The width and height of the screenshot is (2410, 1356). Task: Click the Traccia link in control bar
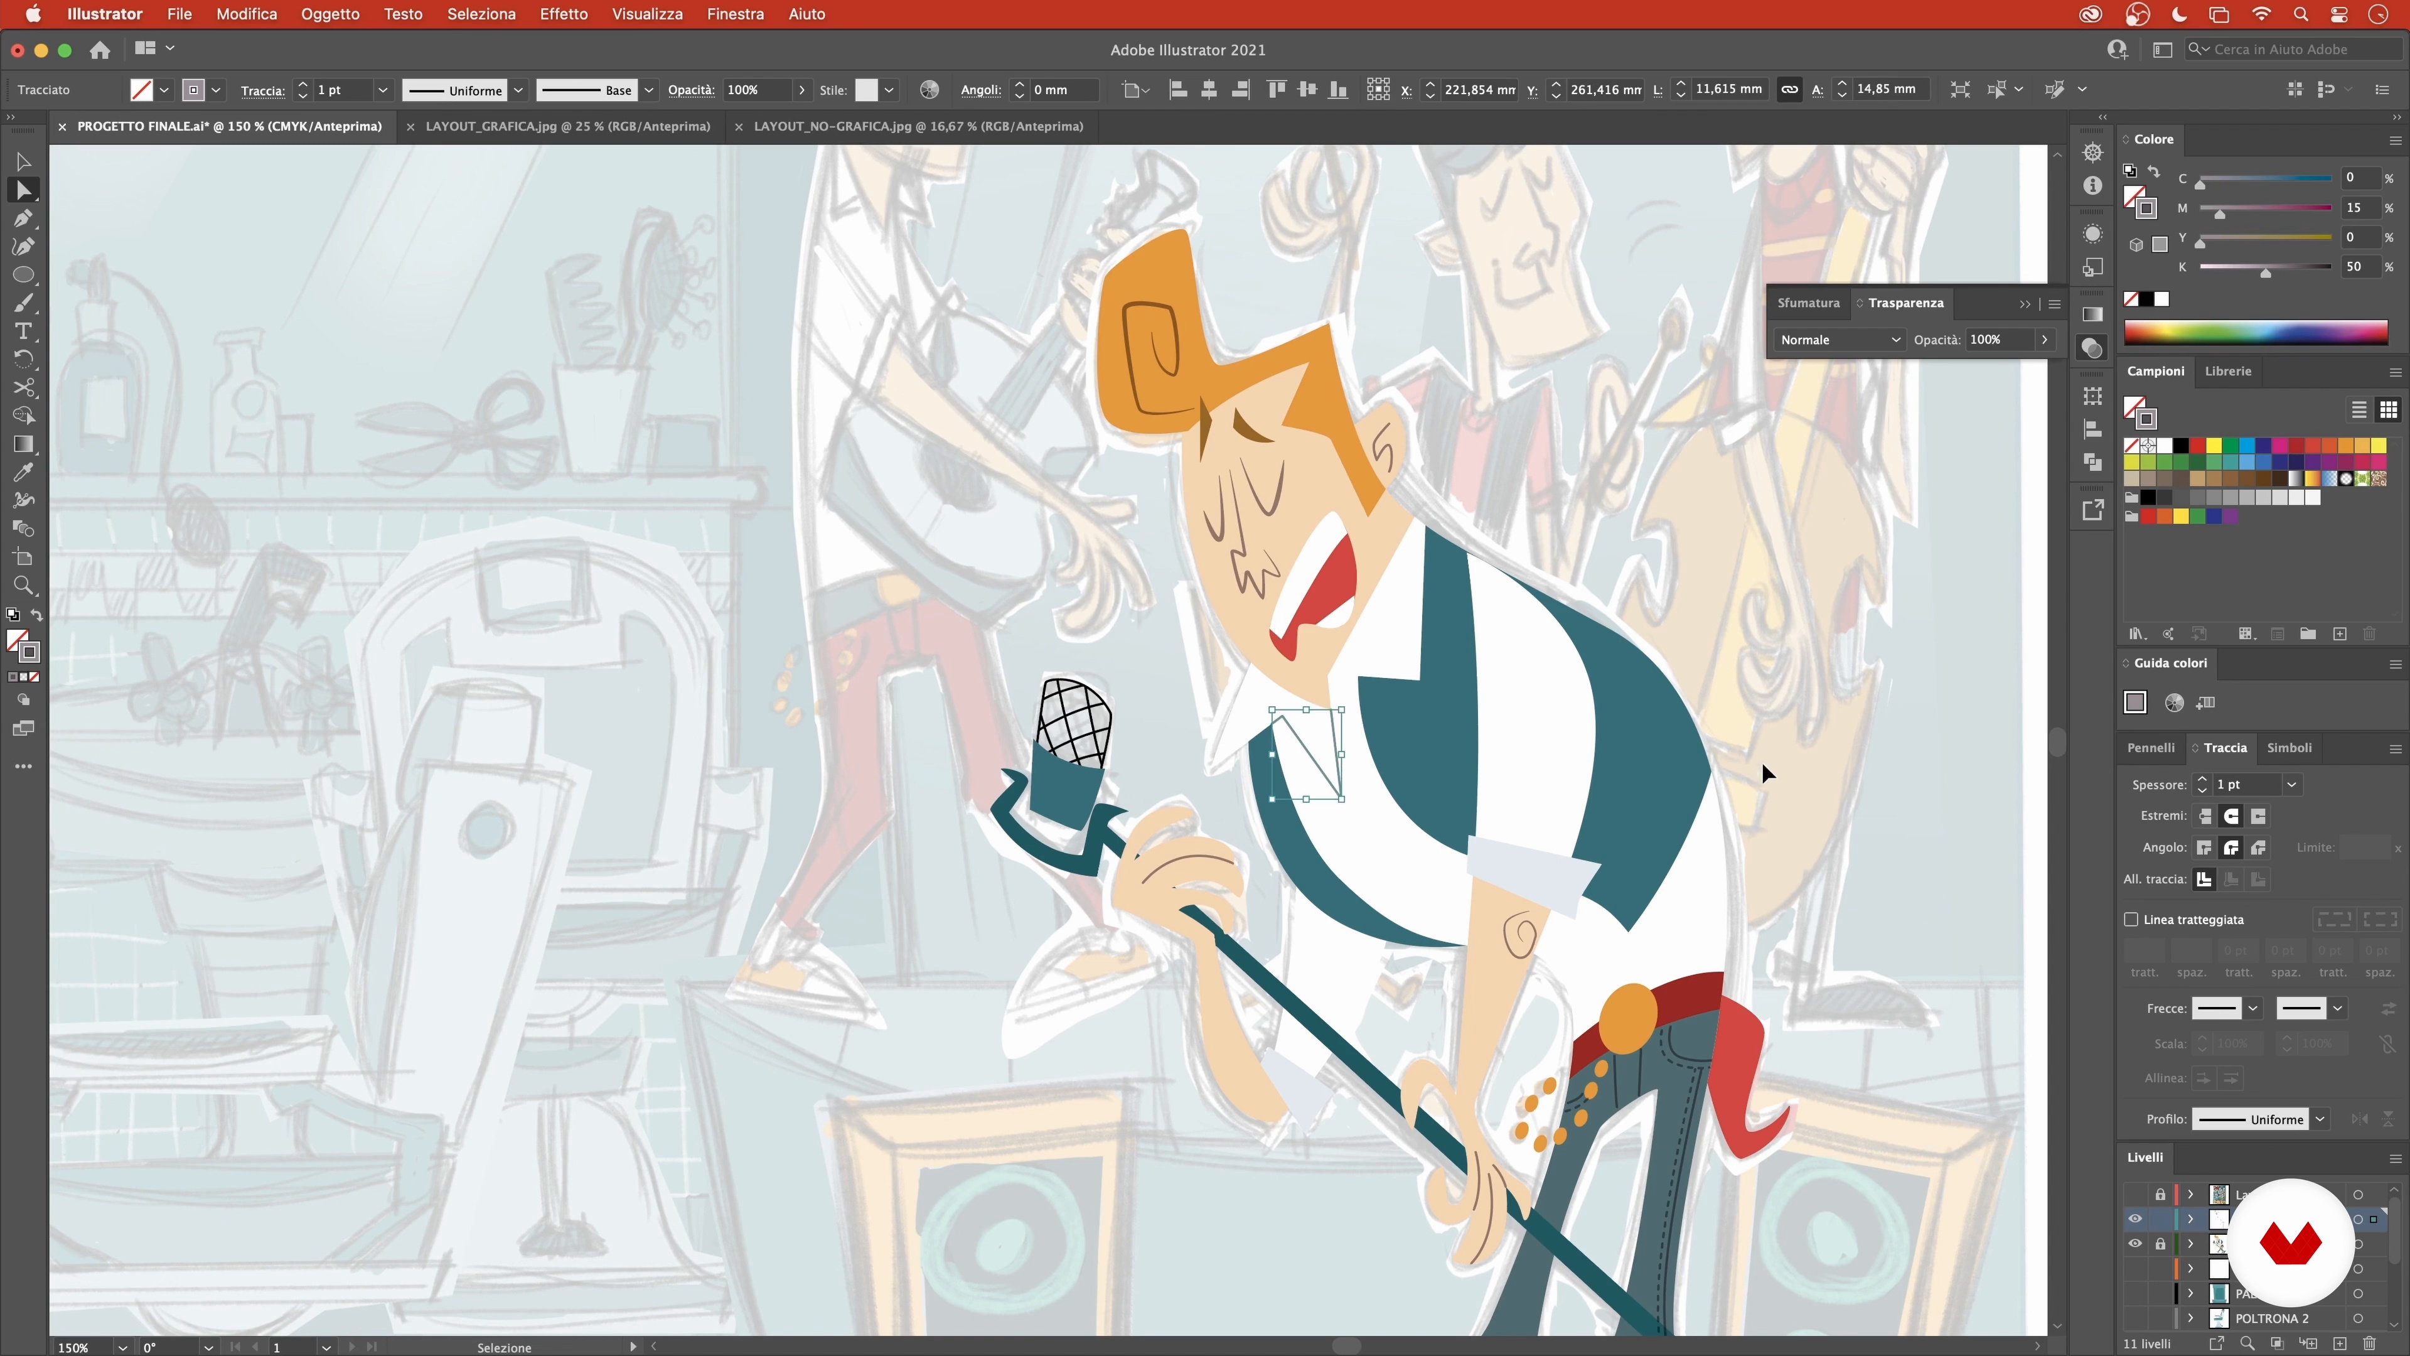[262, 90]
